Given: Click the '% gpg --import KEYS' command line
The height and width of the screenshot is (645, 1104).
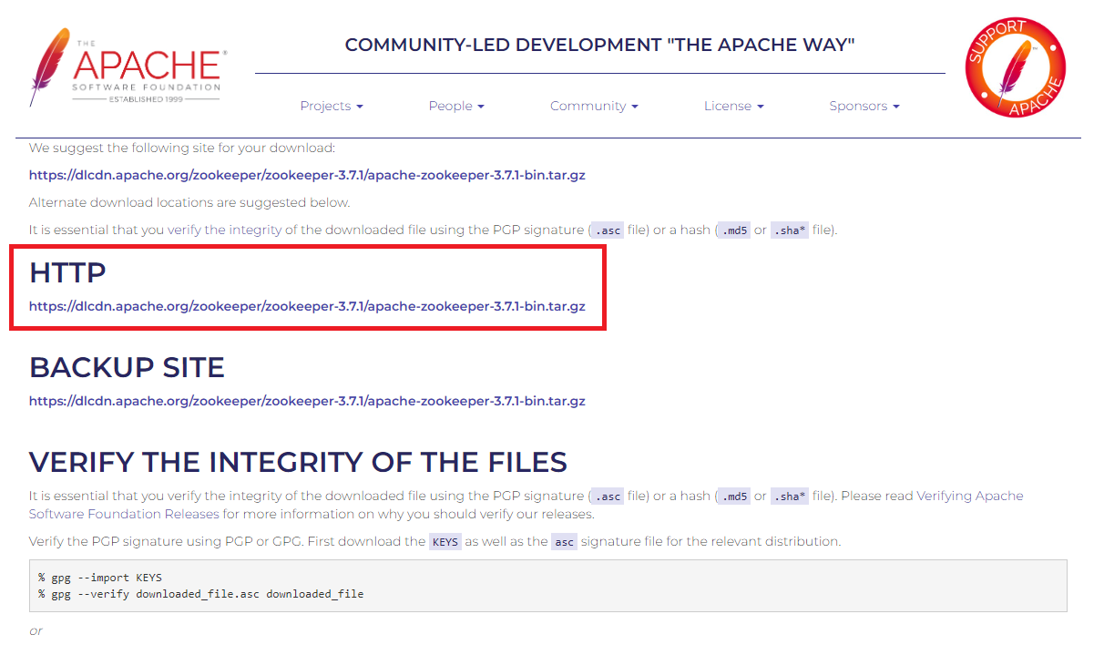Looking at the screenshot, I should [100, 578].
